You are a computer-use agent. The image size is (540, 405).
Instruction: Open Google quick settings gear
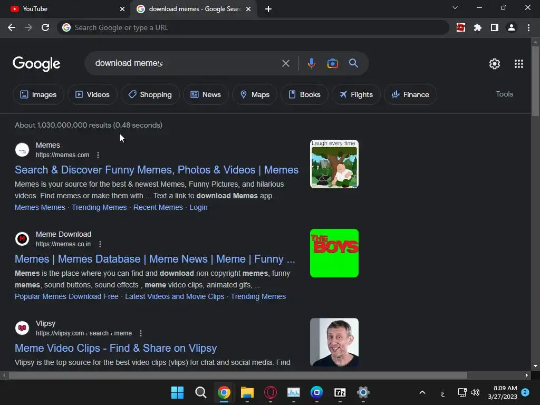(495, 64)
